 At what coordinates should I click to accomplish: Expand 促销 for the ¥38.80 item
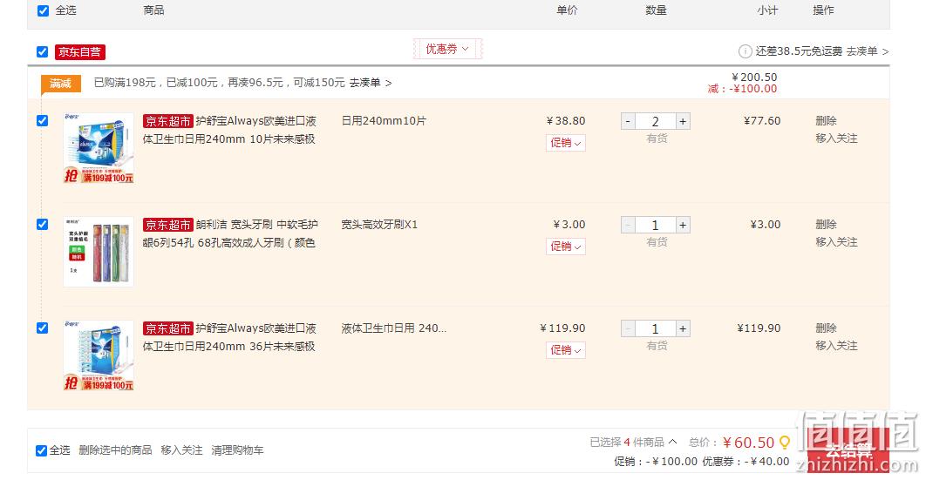coord(566,143)
